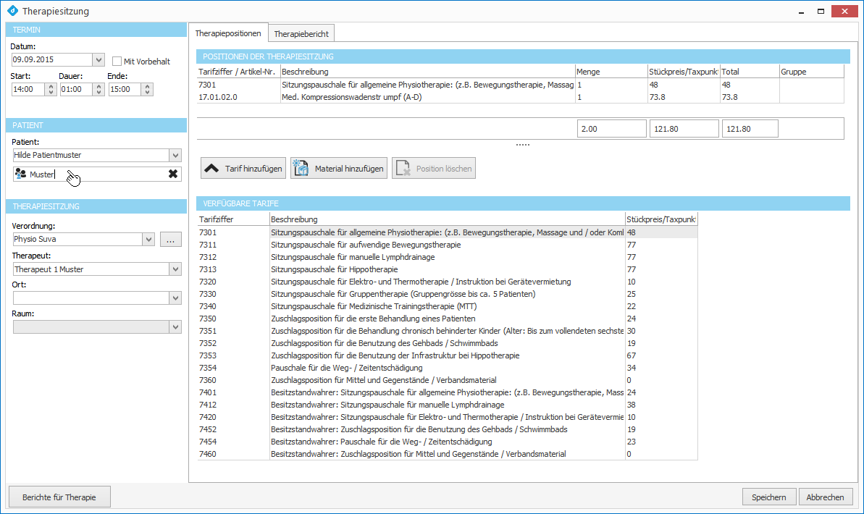
Task: Expand the Therapeut dropdown
Action: pos(175,269)
